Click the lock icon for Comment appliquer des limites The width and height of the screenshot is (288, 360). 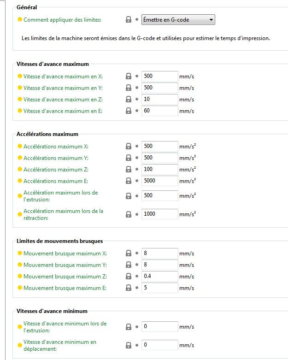(129, 20)
